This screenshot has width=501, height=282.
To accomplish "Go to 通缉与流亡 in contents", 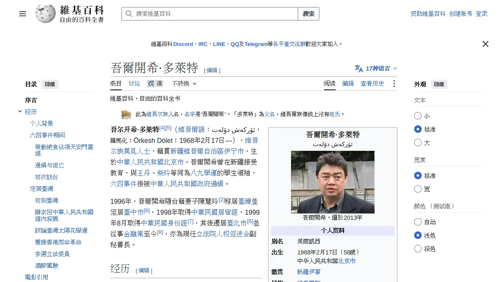I will point(49,165).
